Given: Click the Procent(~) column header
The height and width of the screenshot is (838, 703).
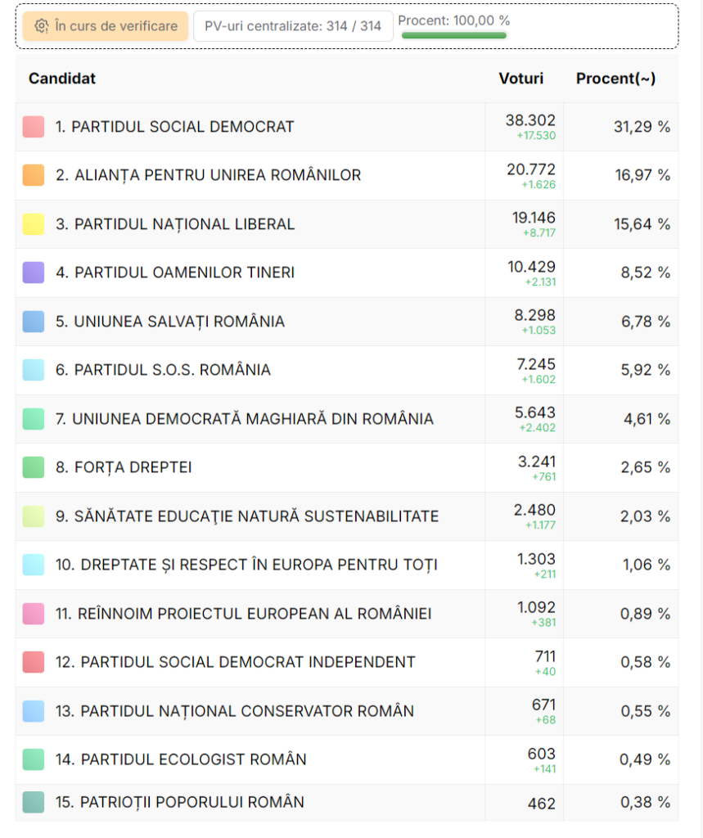Looking at the screenshot, I should [615, 79].
